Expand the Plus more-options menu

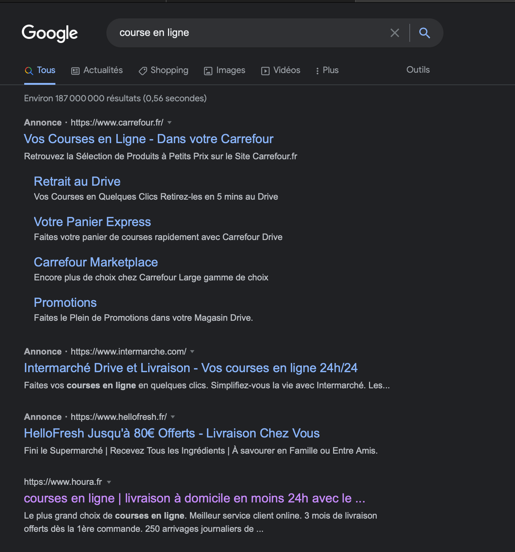coord(327,70)
